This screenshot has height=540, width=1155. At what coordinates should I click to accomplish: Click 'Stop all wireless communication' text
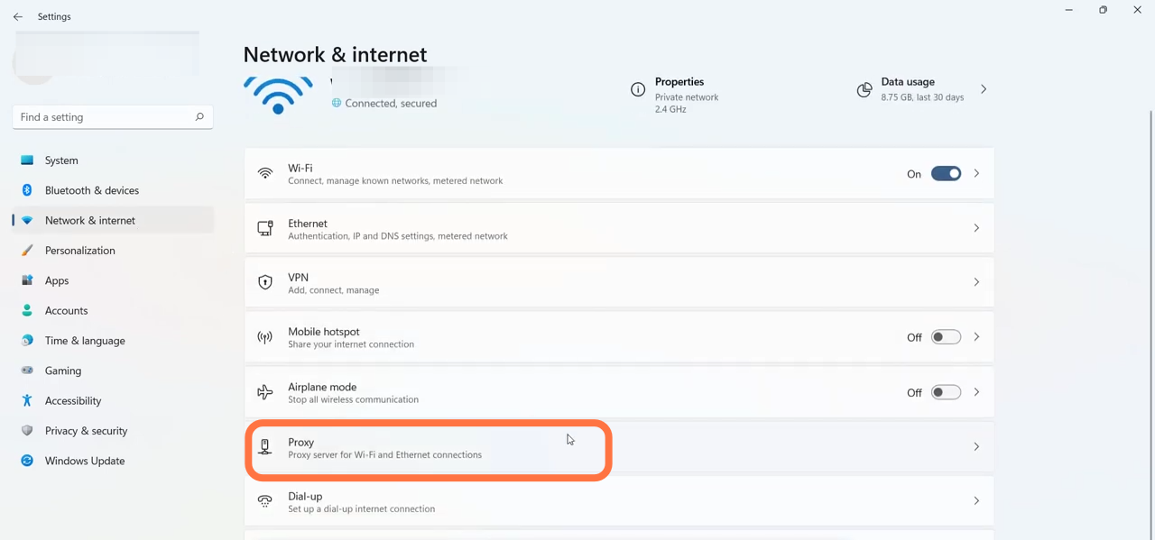tap(353, 399)
